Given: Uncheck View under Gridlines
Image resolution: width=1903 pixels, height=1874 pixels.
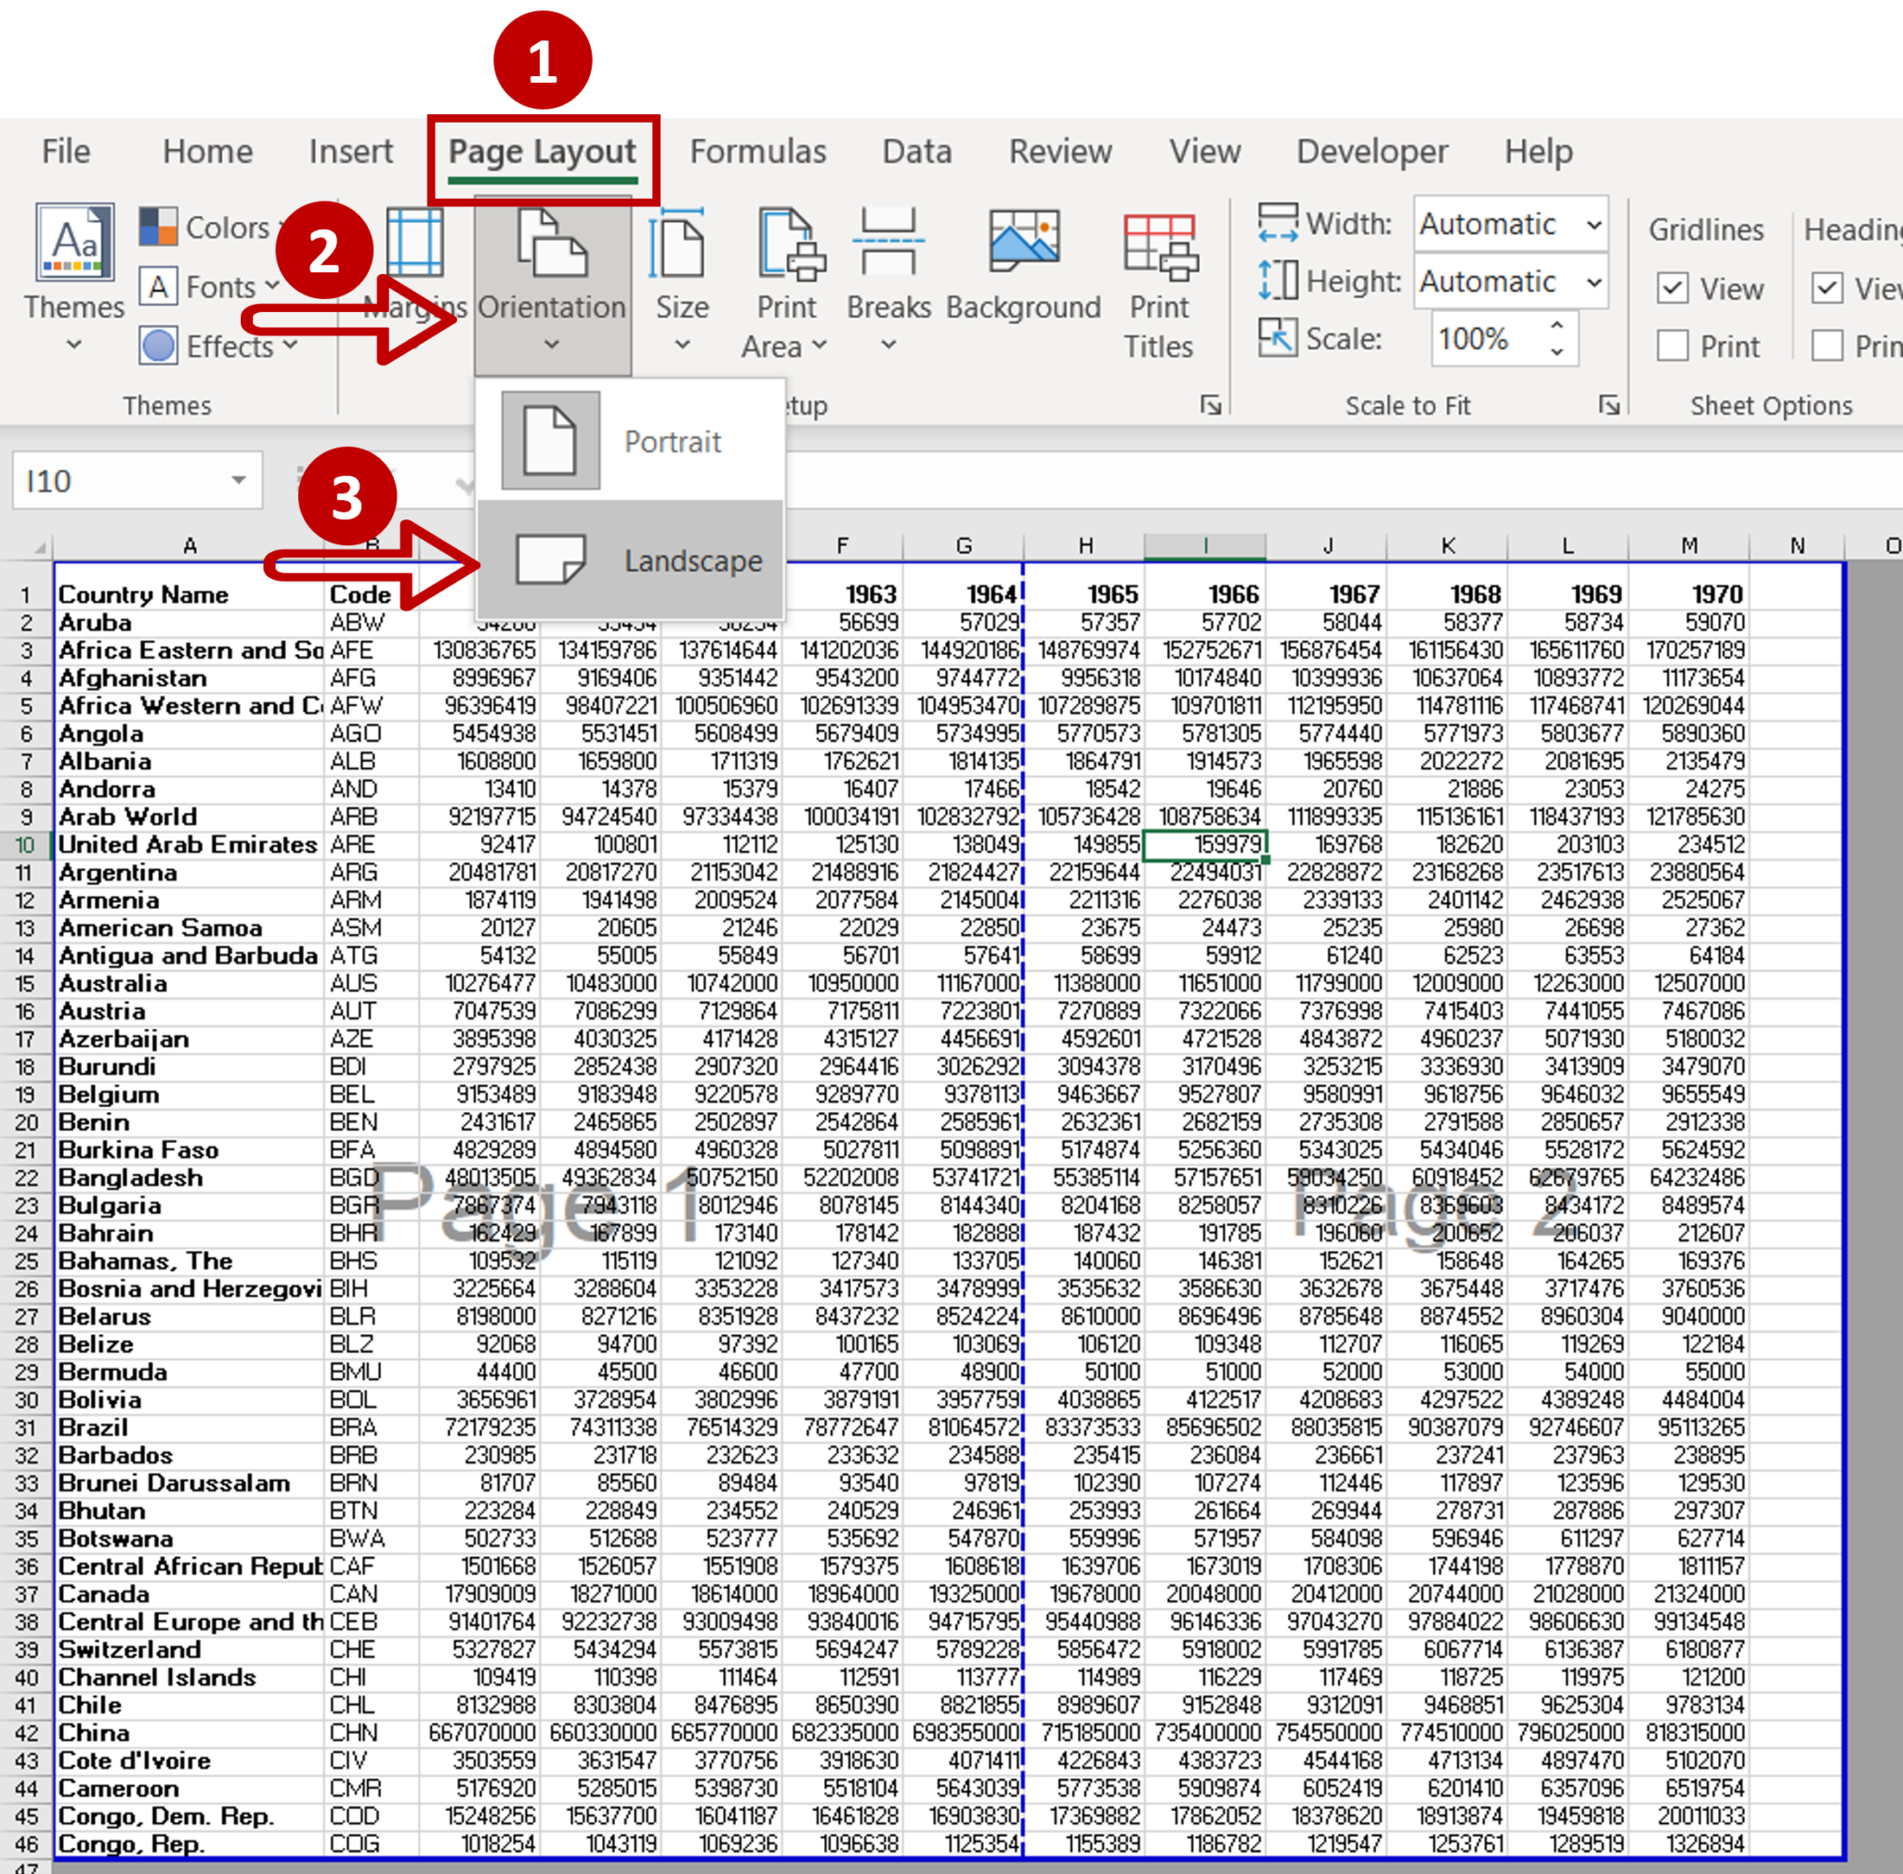Looking at the screenshot, I should [x=1674, y=288].
